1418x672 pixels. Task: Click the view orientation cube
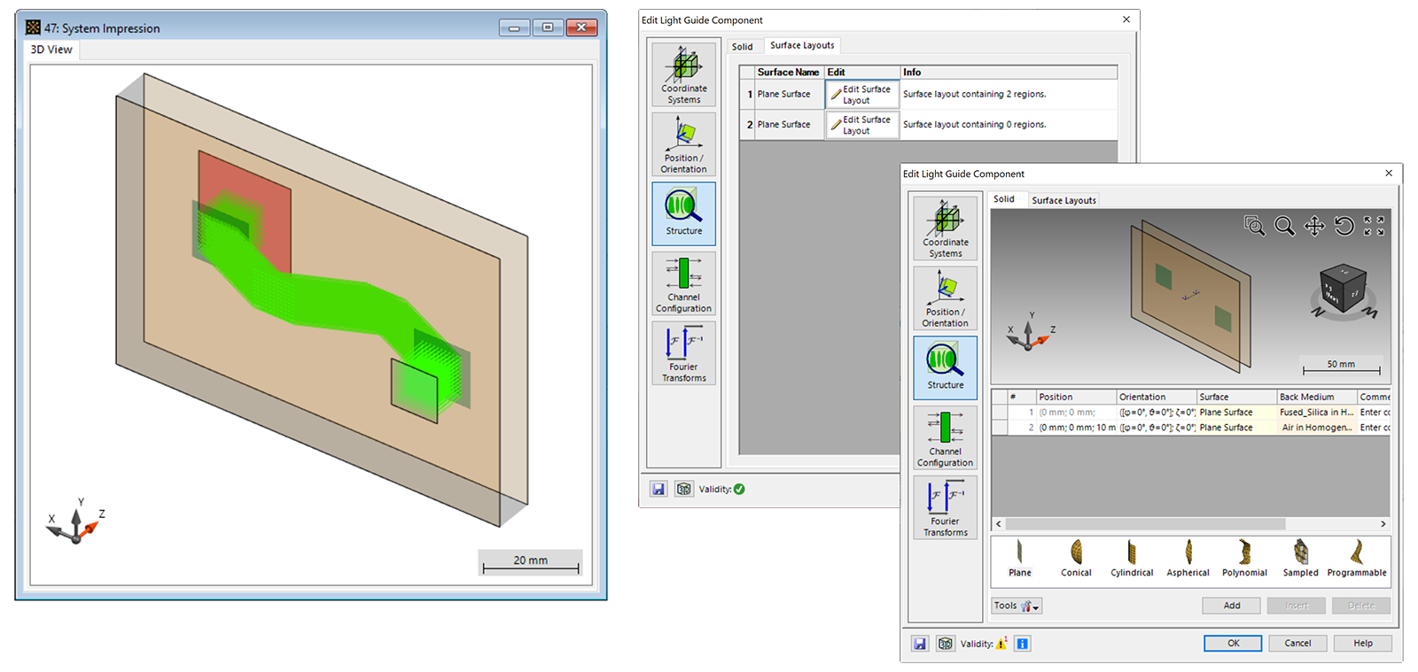click(x=1344, y=289)
